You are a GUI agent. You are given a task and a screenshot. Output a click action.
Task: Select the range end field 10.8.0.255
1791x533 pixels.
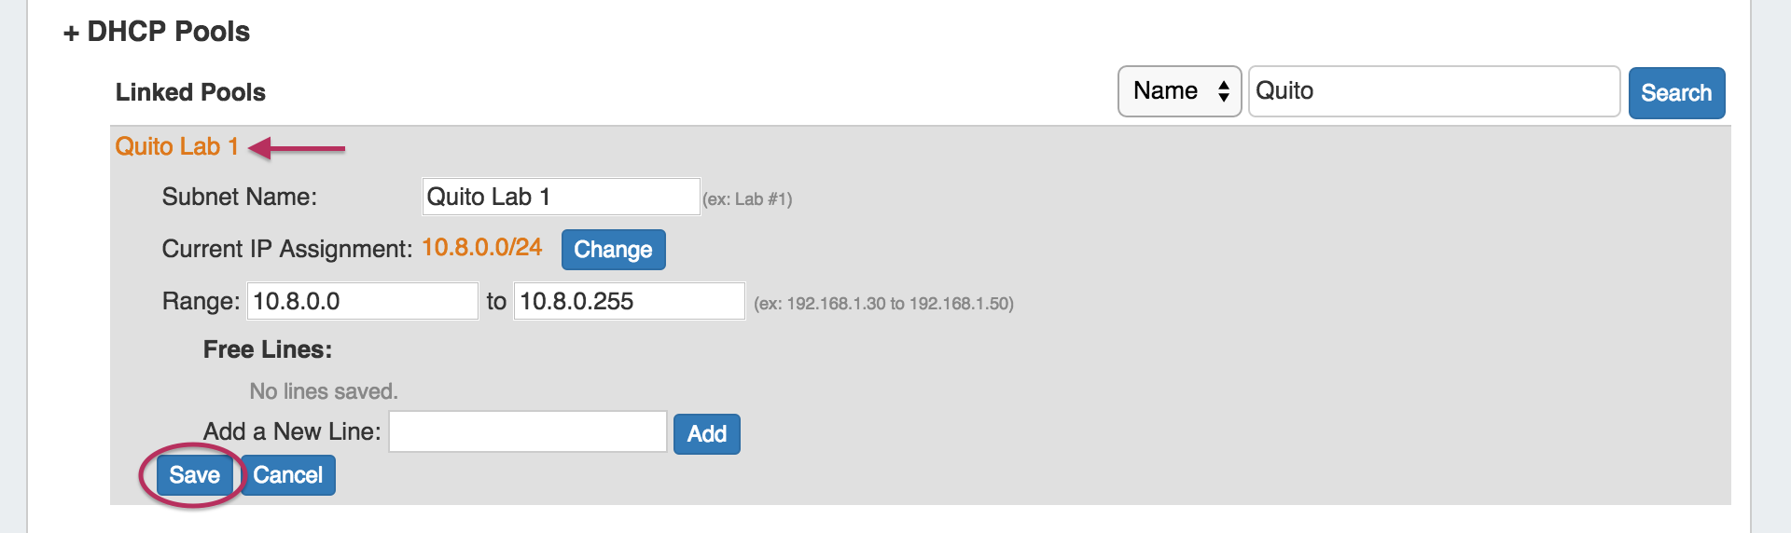(x=629, y=302)
